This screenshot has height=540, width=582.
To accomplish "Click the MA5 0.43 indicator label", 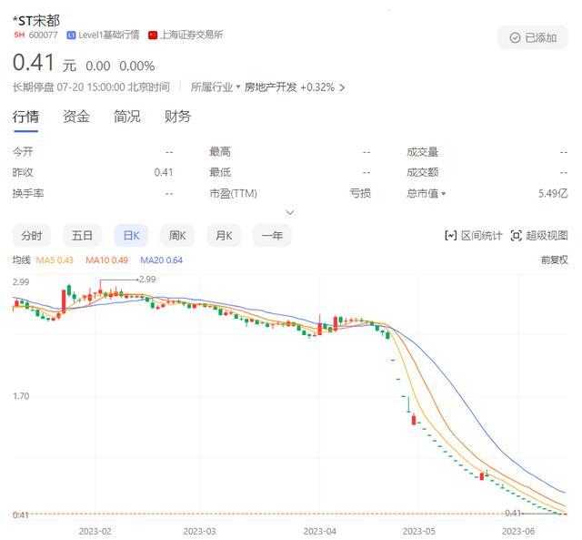I will [x=55, y=260].
